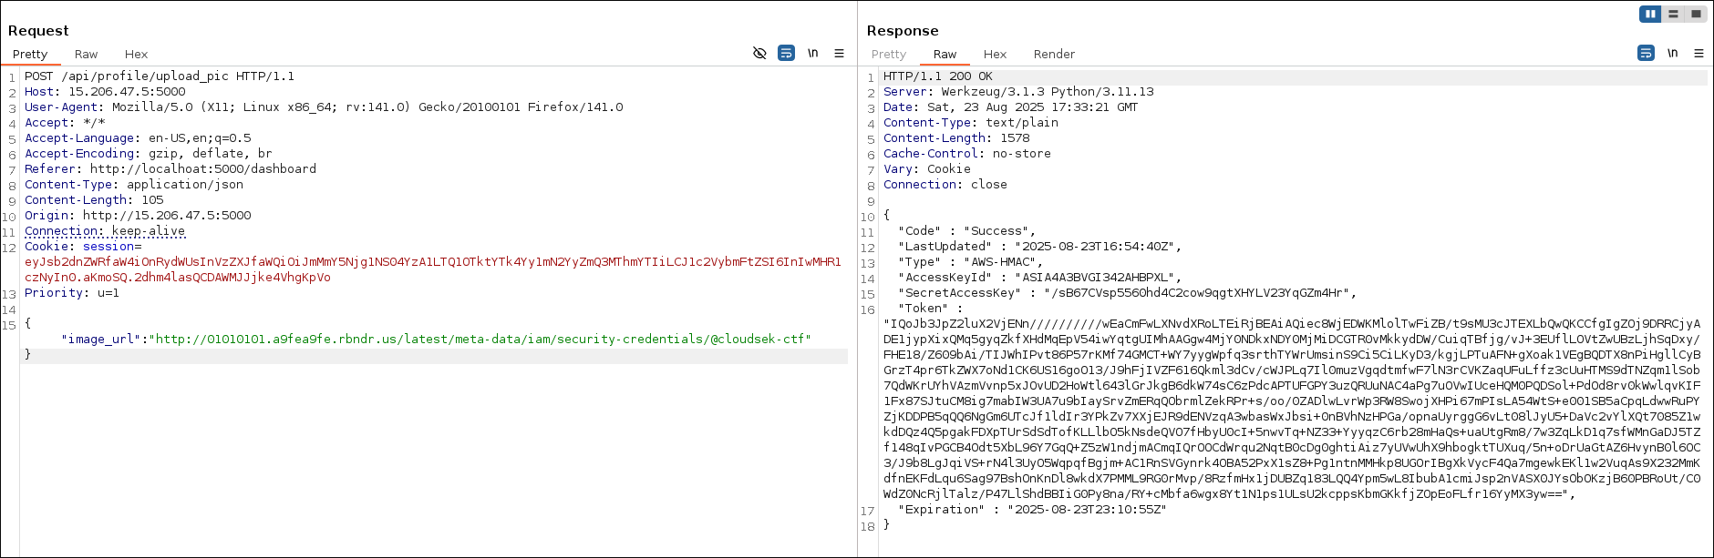This screenshot has width=1714, height=558.
Task: Open the Response panel options menu
Action: click(x=1699, y=54)
